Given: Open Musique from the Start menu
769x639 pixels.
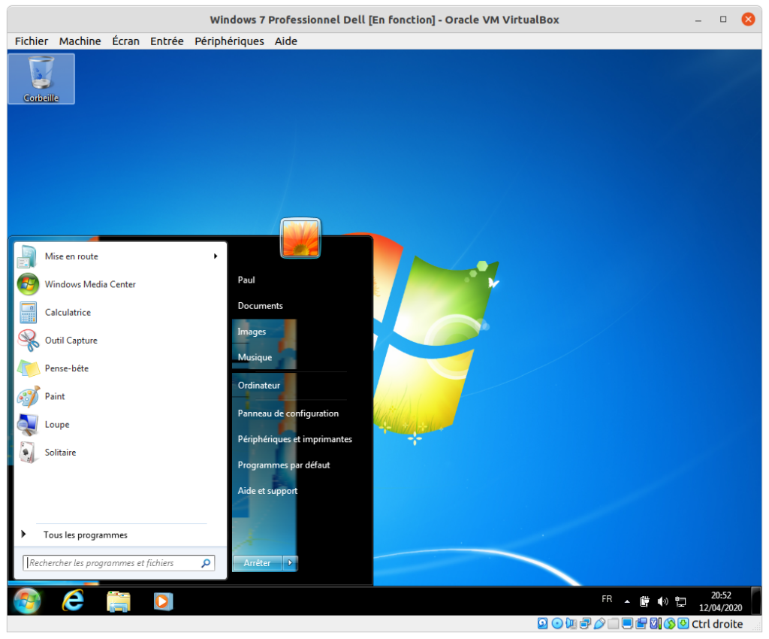Looking at the screenshot, I should pos(255,357).
